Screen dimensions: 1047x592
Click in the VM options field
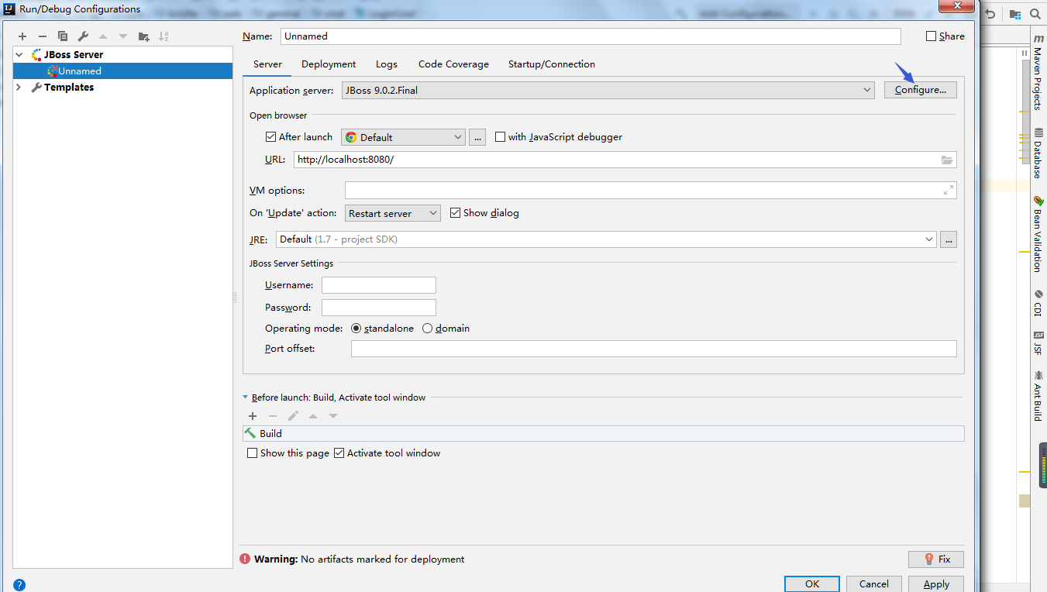coord(651,190)
